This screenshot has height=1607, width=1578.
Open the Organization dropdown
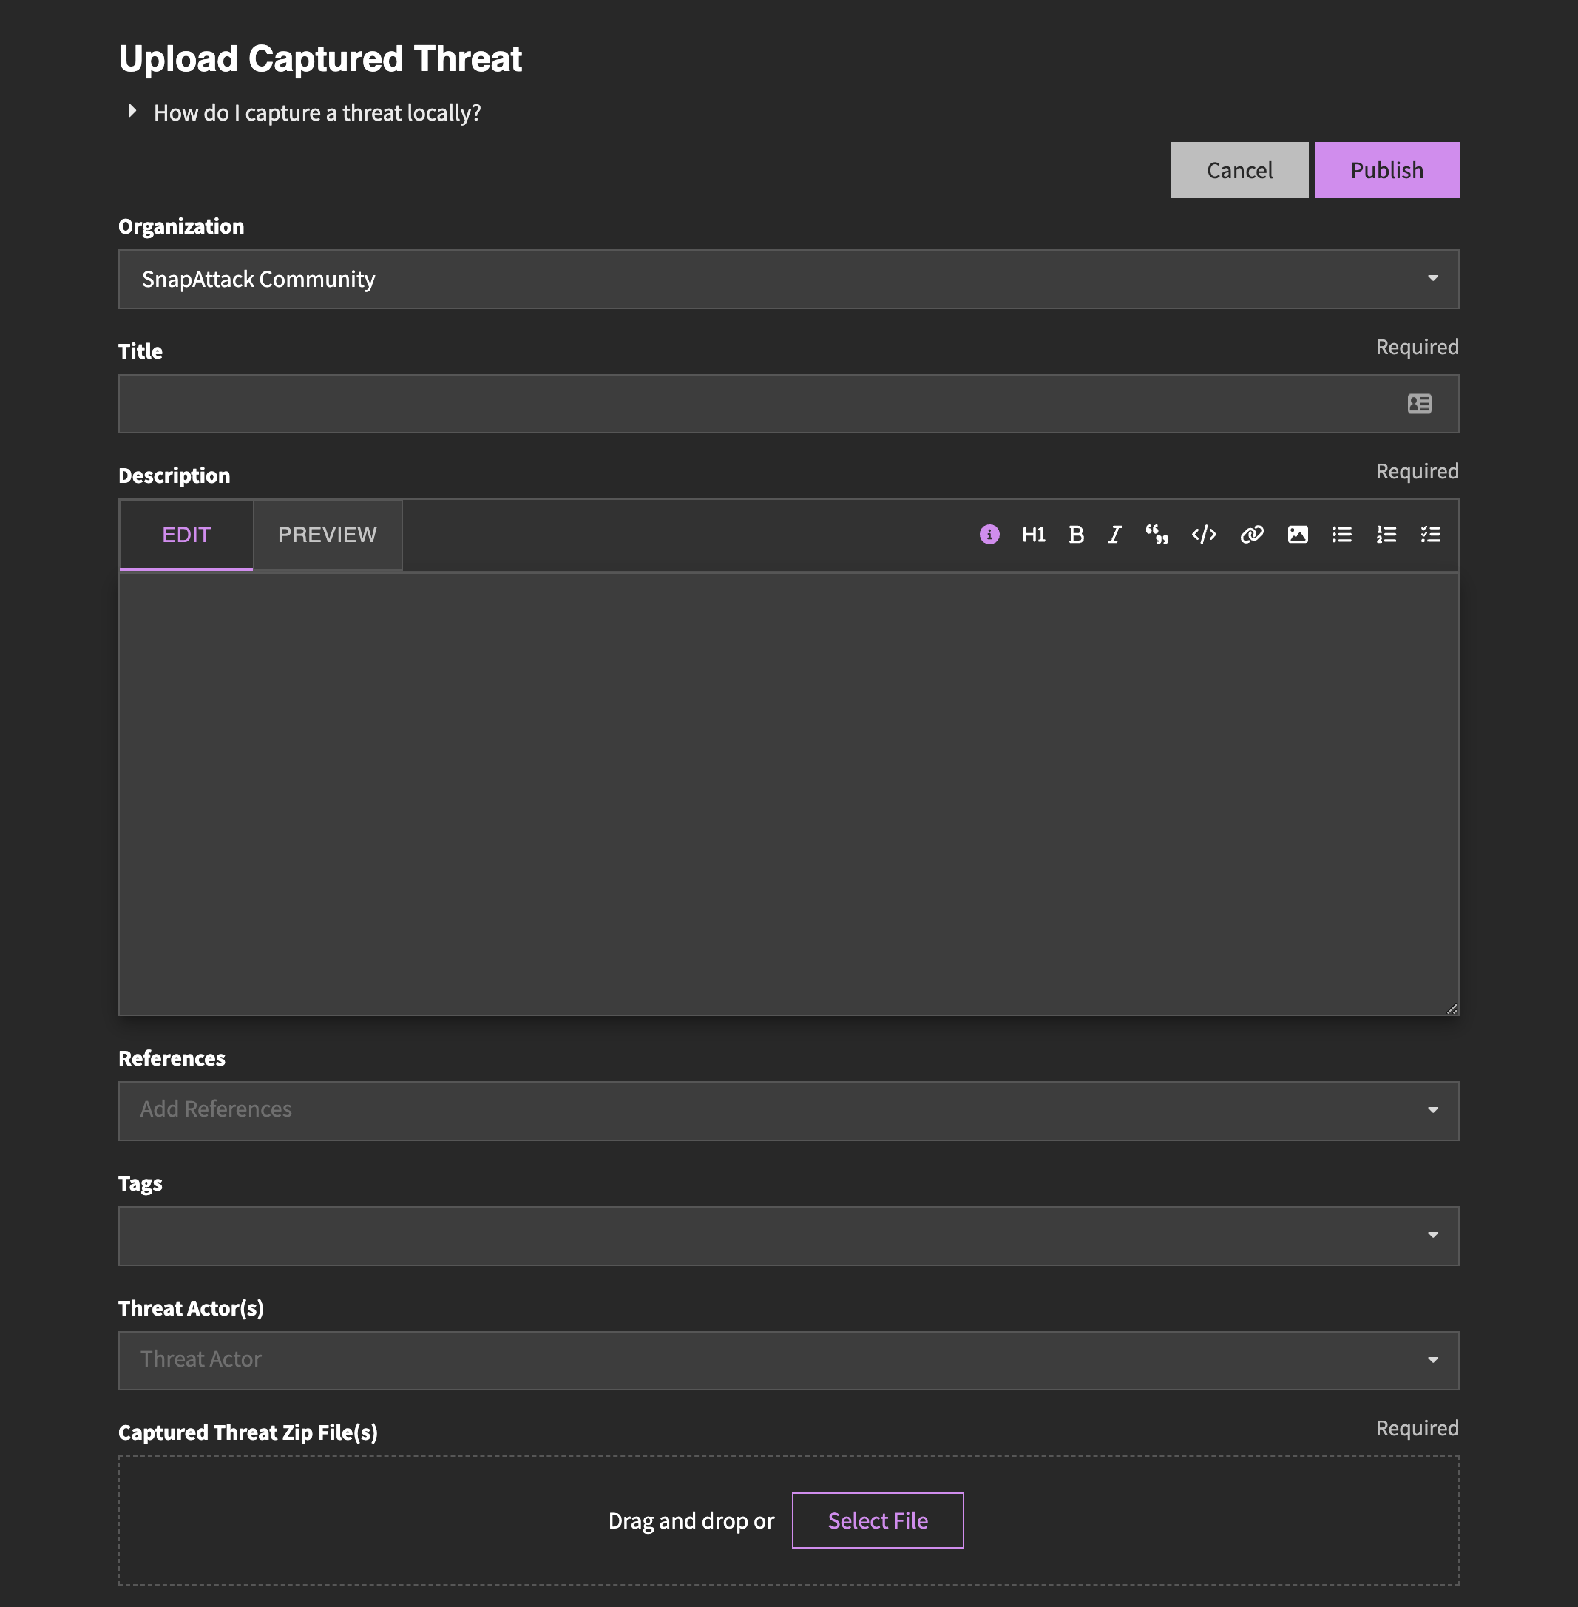788,280
